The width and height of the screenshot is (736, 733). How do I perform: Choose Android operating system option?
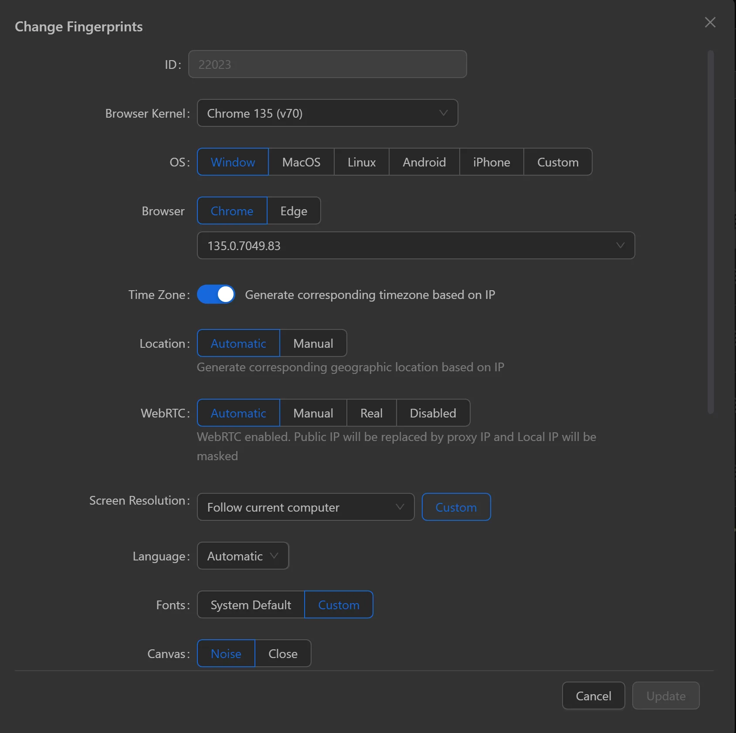[x=424, y=162]
